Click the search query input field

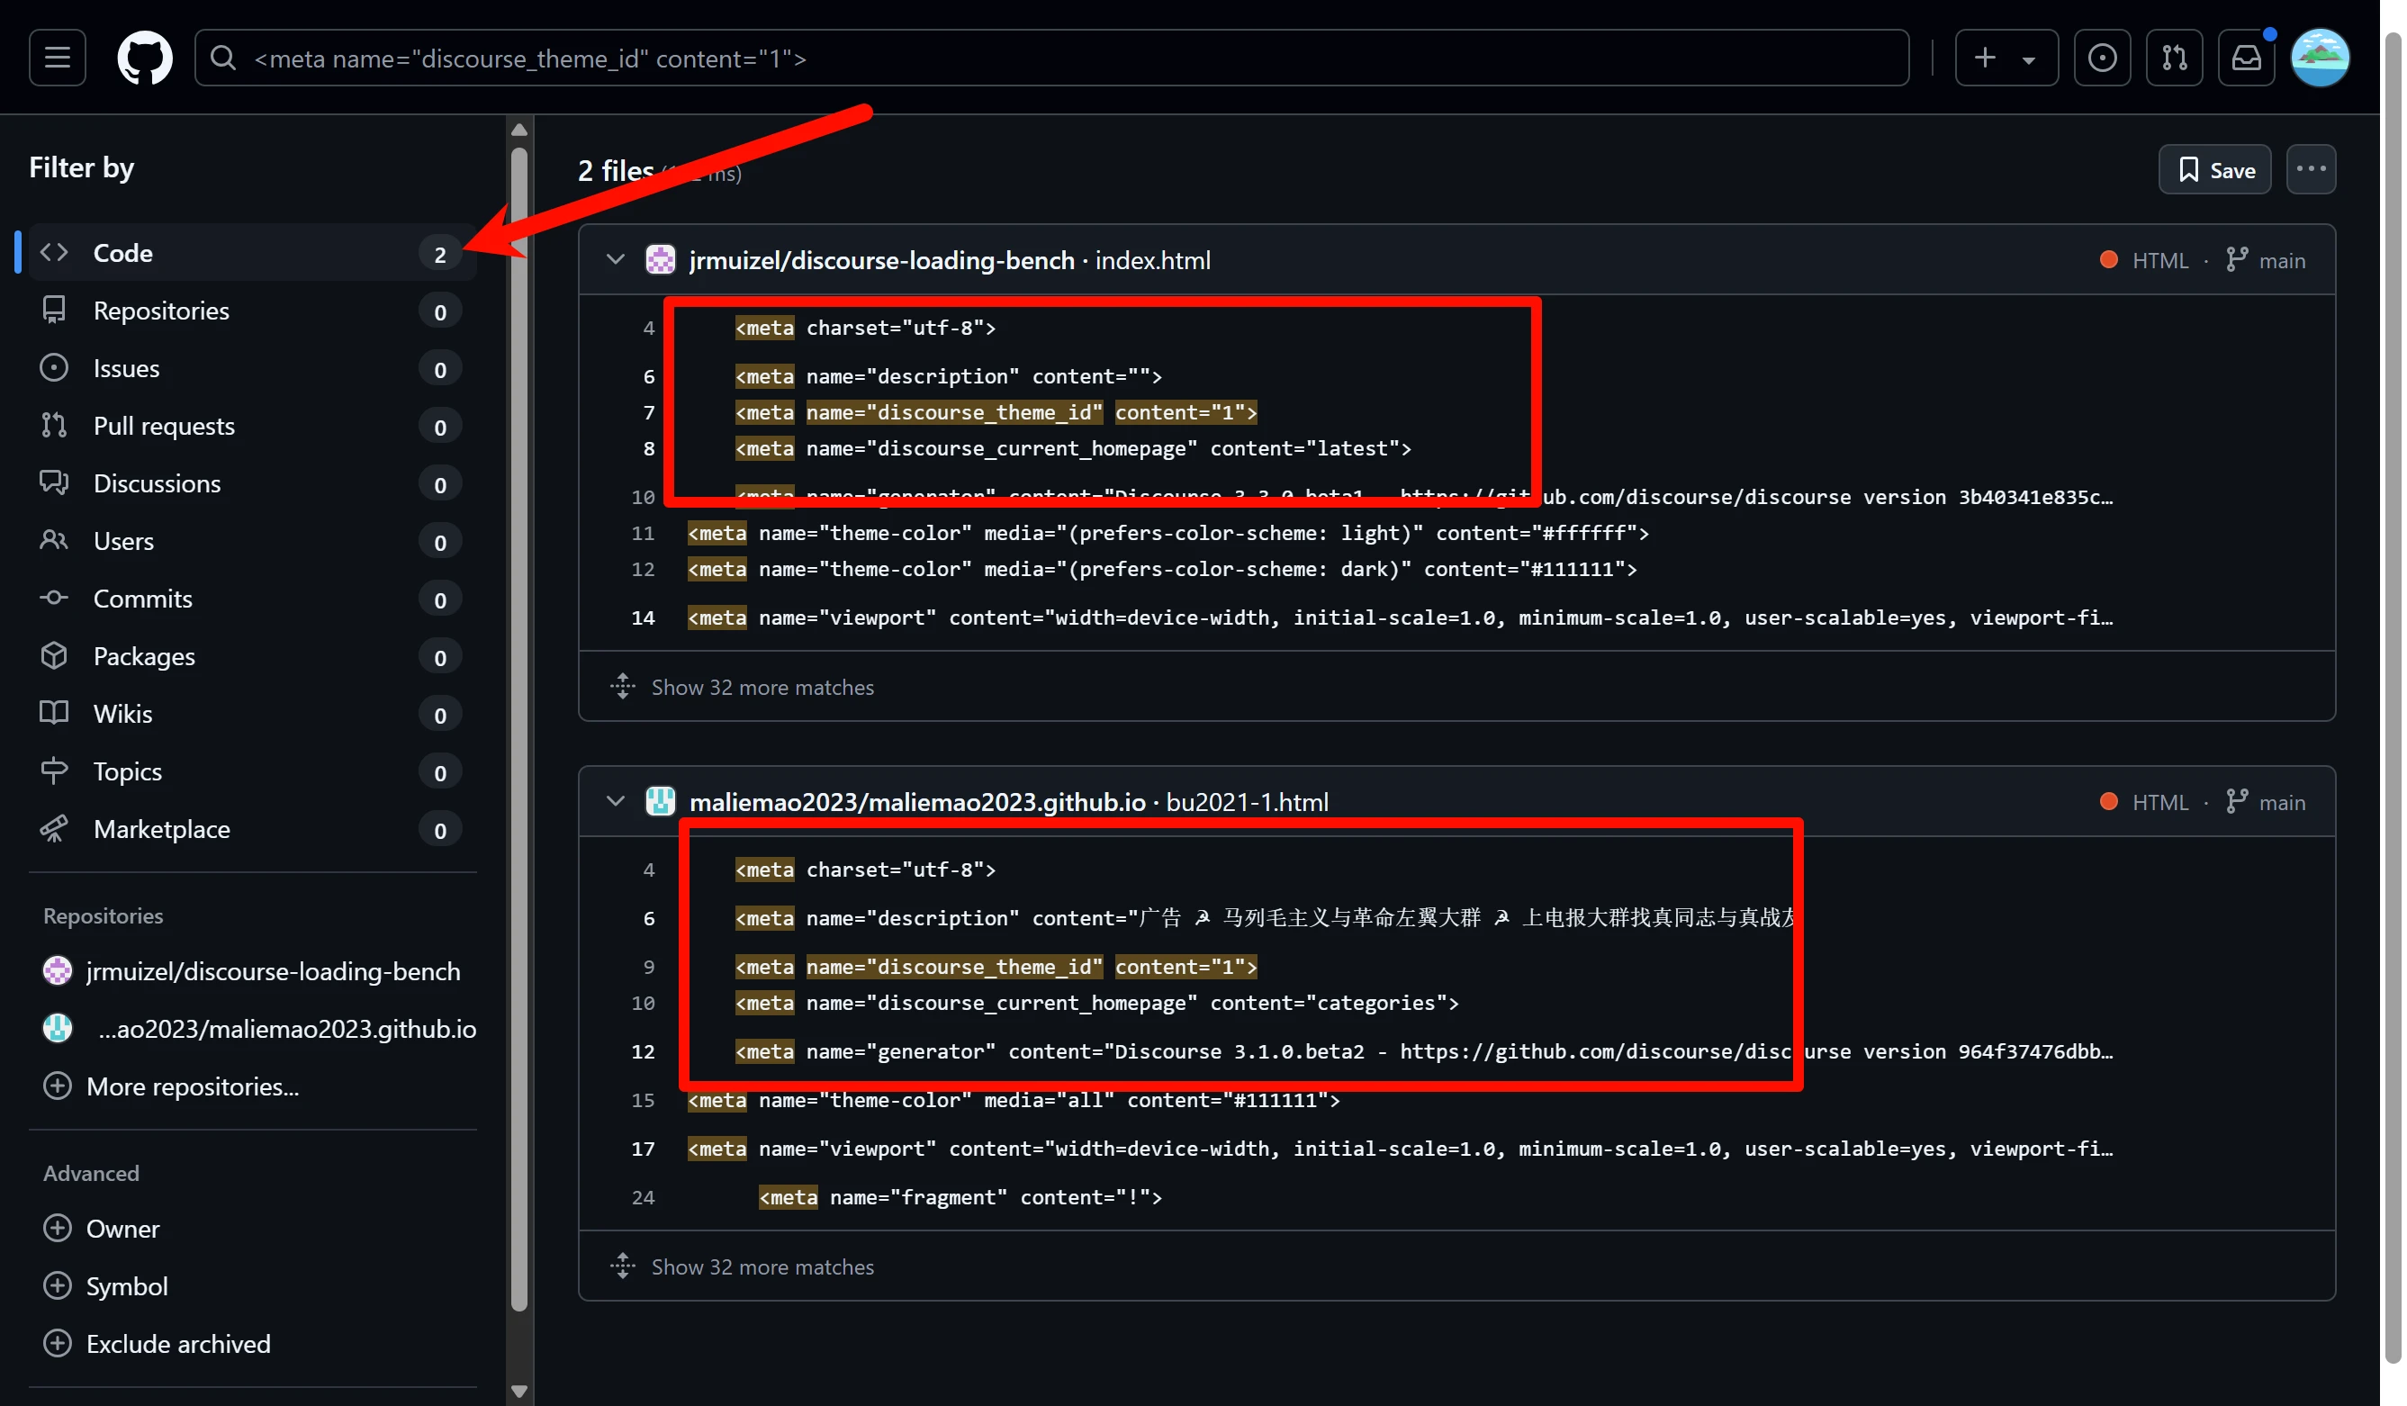point(1050,59)
